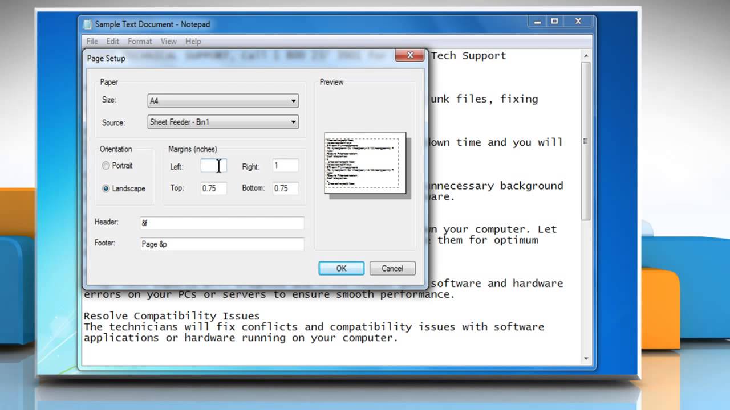This screenshot has height=410, width=730.
Task: Open the Notepad View menu
Action: pyautogui.click(x=168, y=41)
